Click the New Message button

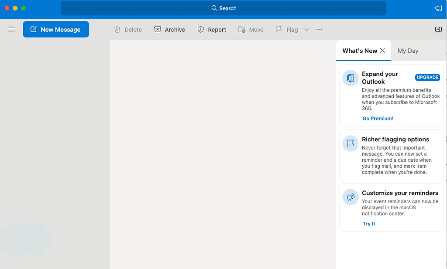click(56, 29)
